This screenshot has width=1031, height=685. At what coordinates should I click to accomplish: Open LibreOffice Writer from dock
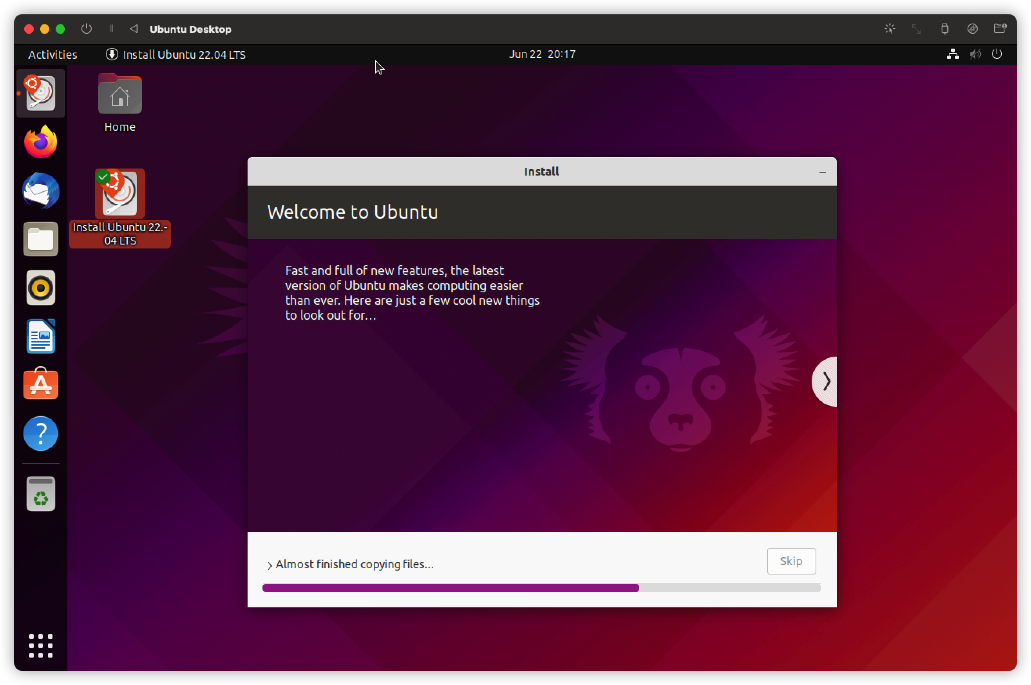click(x=41, y=336)
